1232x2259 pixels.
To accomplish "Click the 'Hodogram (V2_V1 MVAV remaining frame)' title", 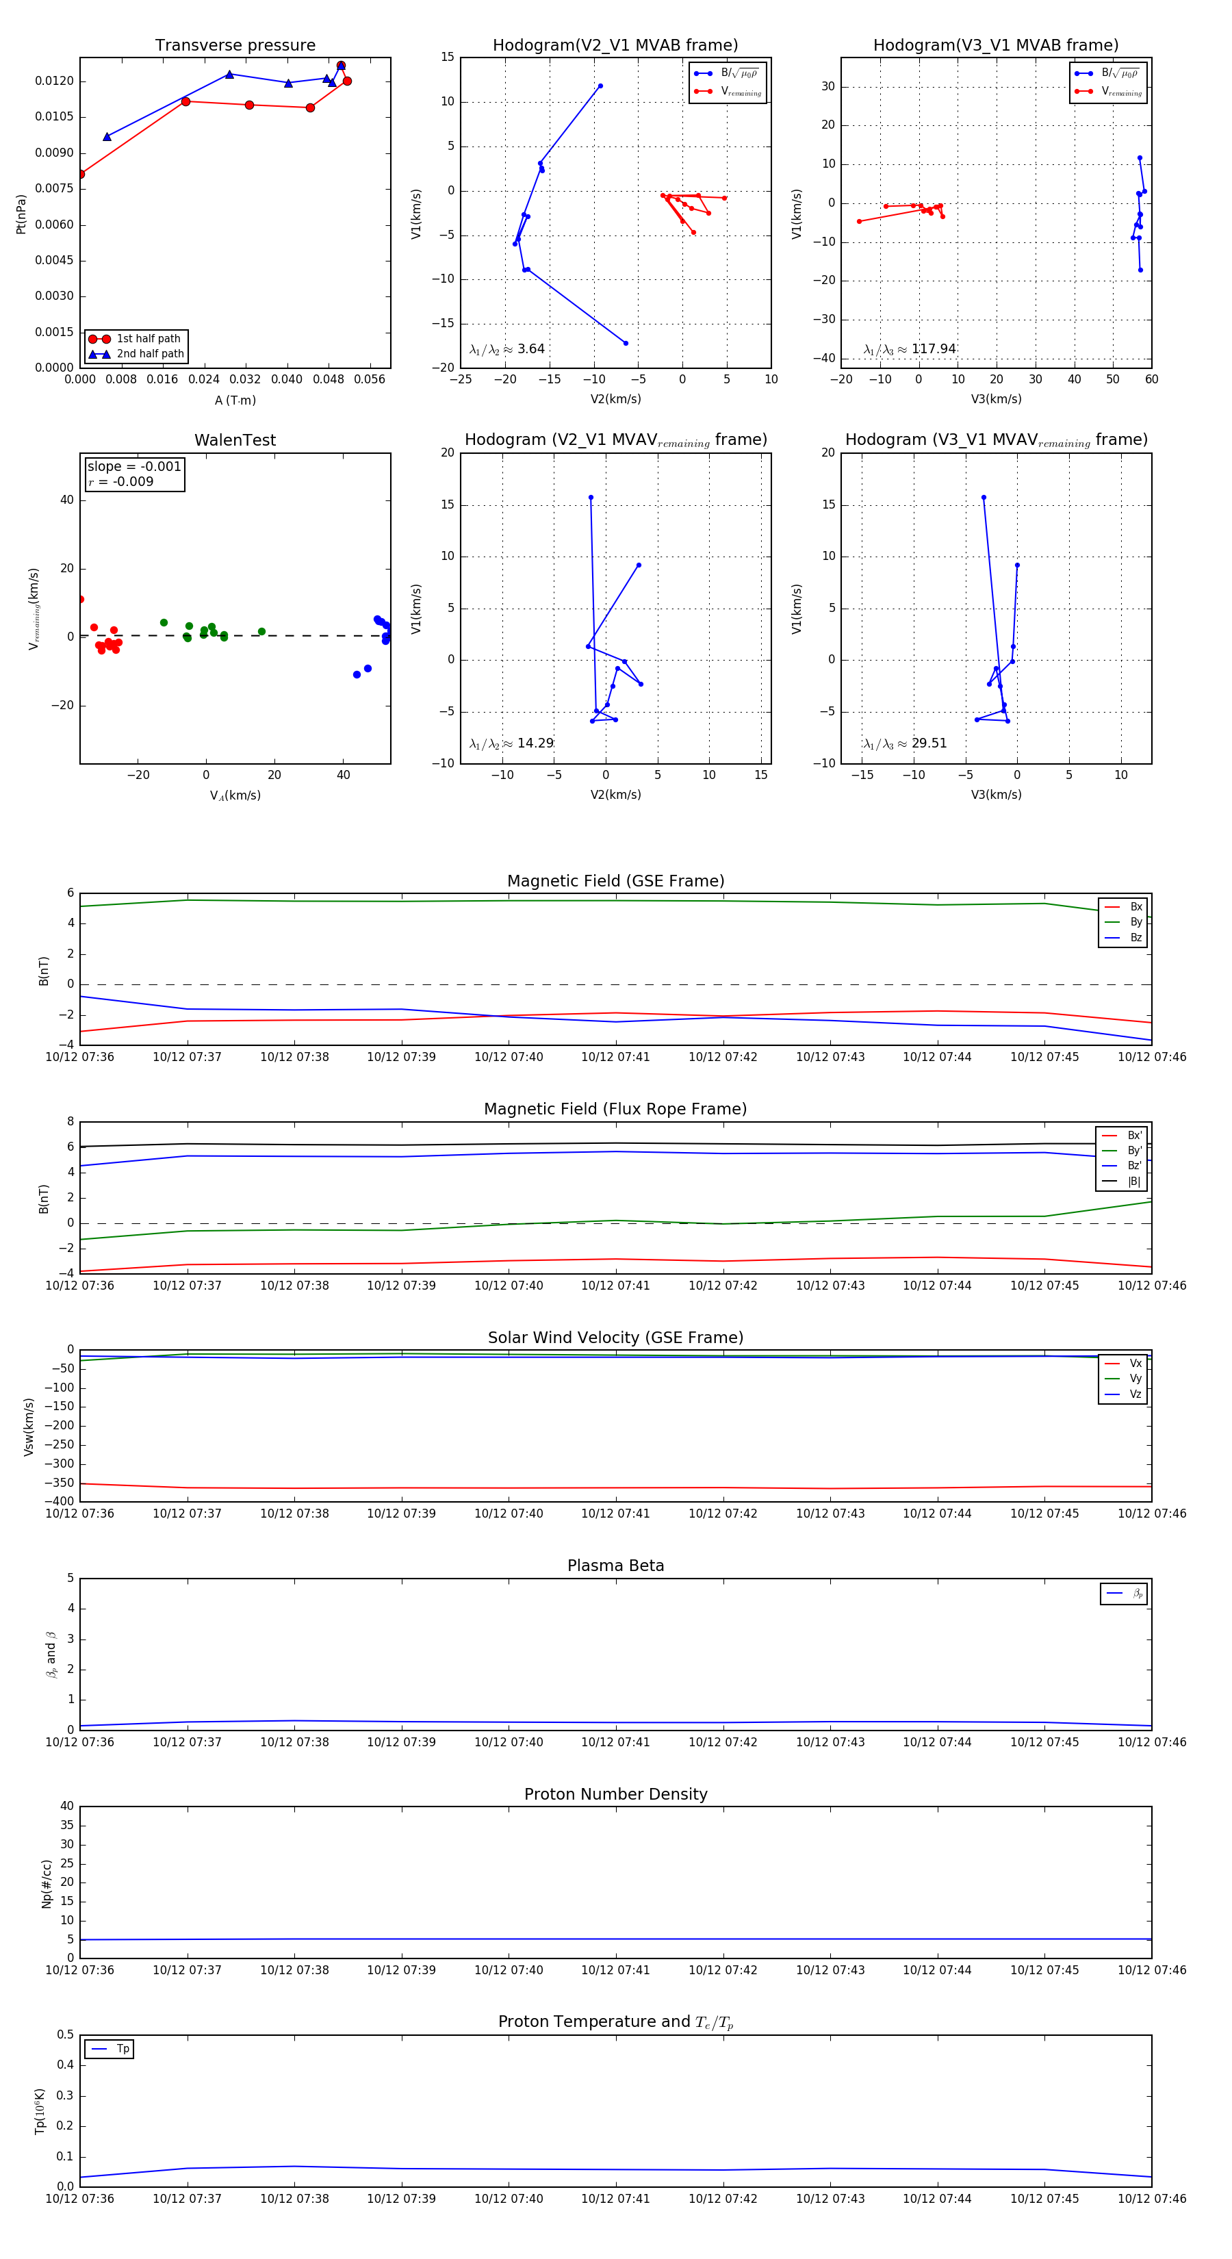I will tap(615, 440).
